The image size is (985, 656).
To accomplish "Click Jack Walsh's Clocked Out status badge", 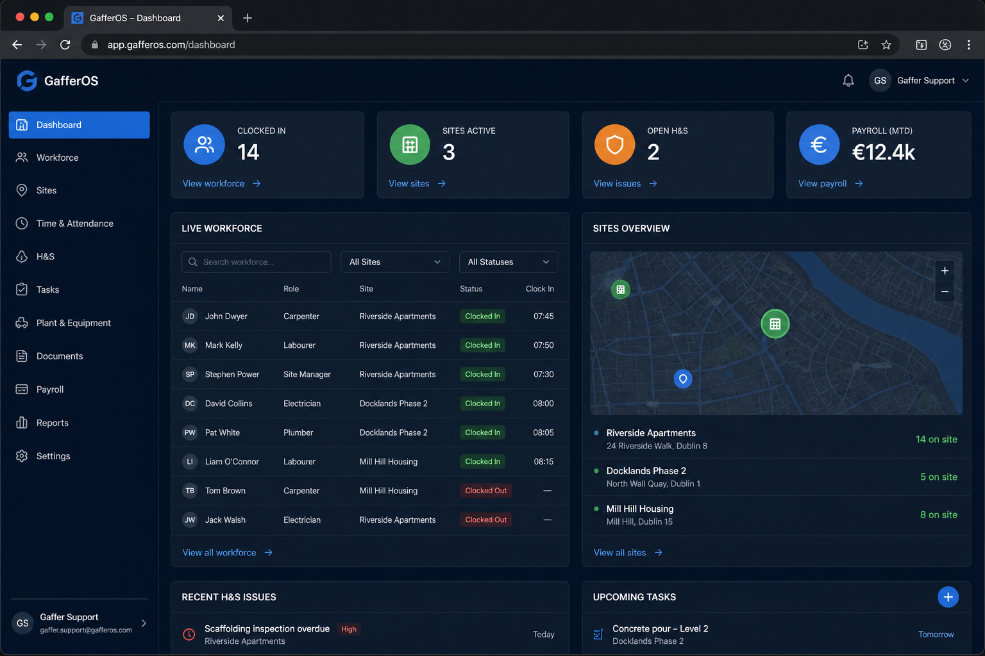I will (485, 520).
